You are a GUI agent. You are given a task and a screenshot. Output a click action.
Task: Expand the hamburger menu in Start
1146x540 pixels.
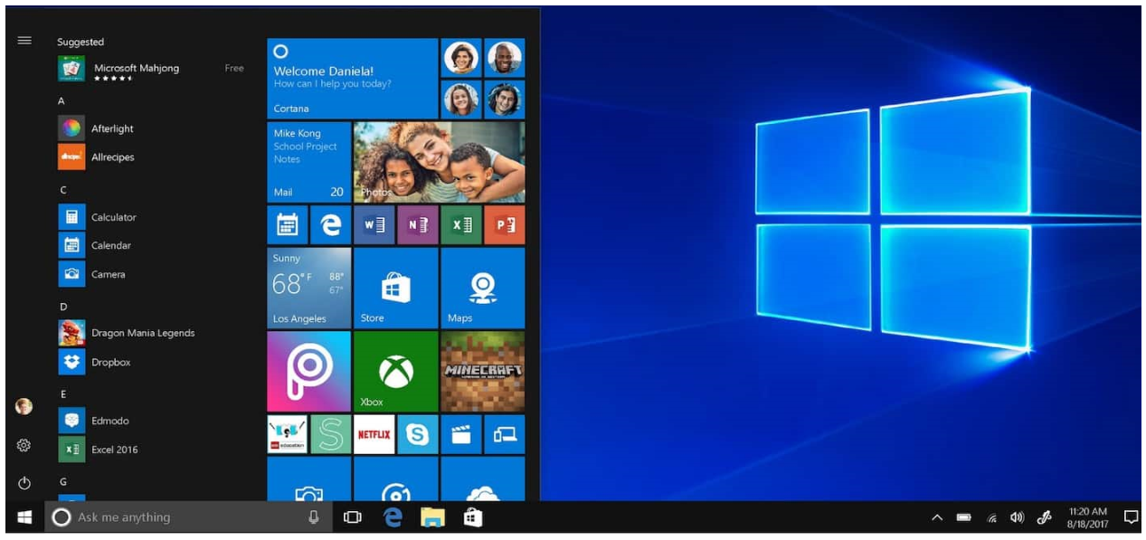[24, 41]
